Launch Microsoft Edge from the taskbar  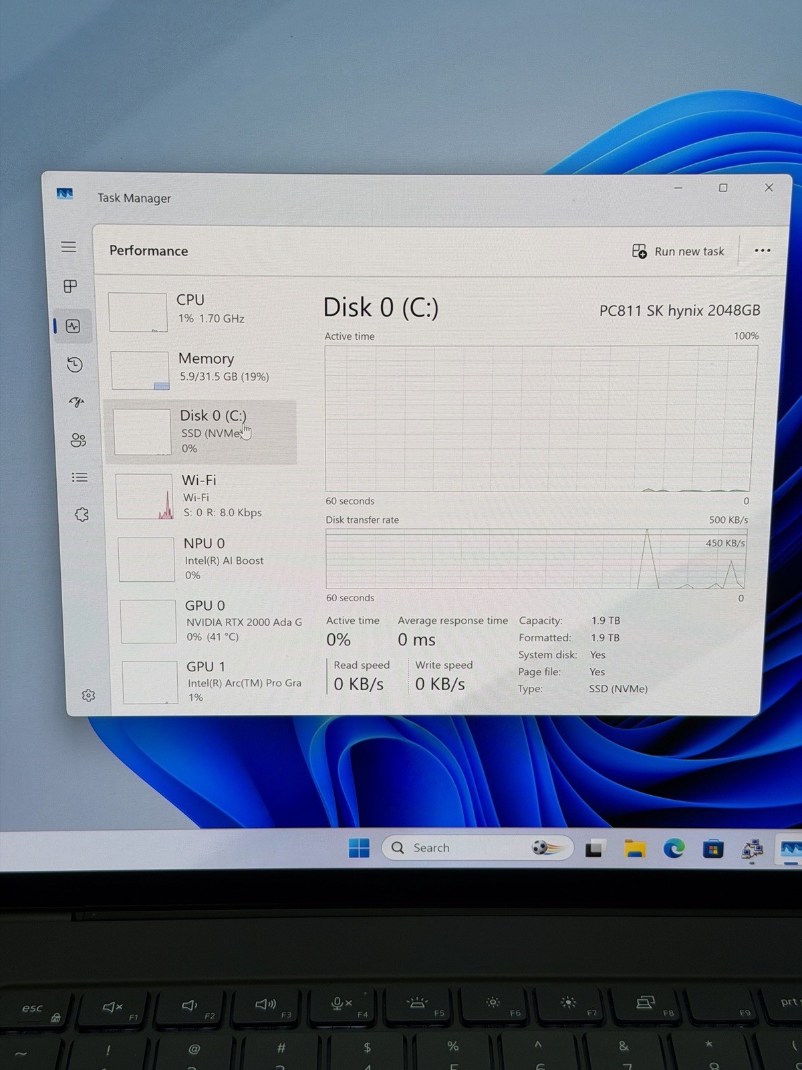coord(674,849)
